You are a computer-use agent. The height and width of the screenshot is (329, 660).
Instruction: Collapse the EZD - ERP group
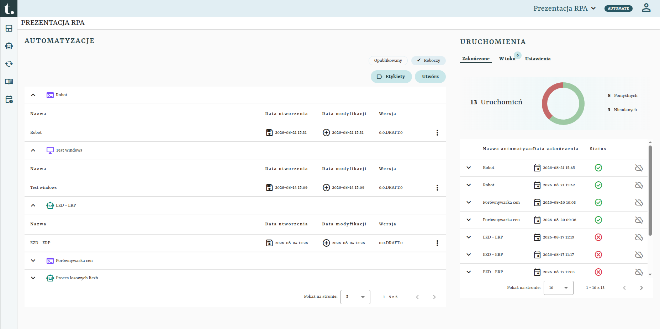coord(33,205)
